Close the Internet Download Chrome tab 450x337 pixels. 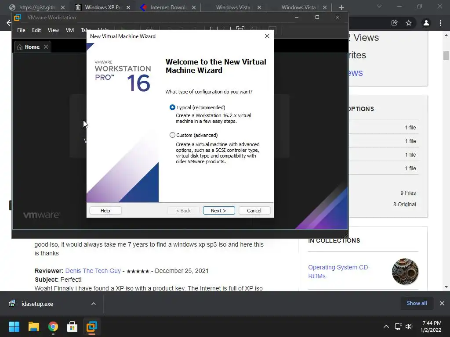pos(194,7)
